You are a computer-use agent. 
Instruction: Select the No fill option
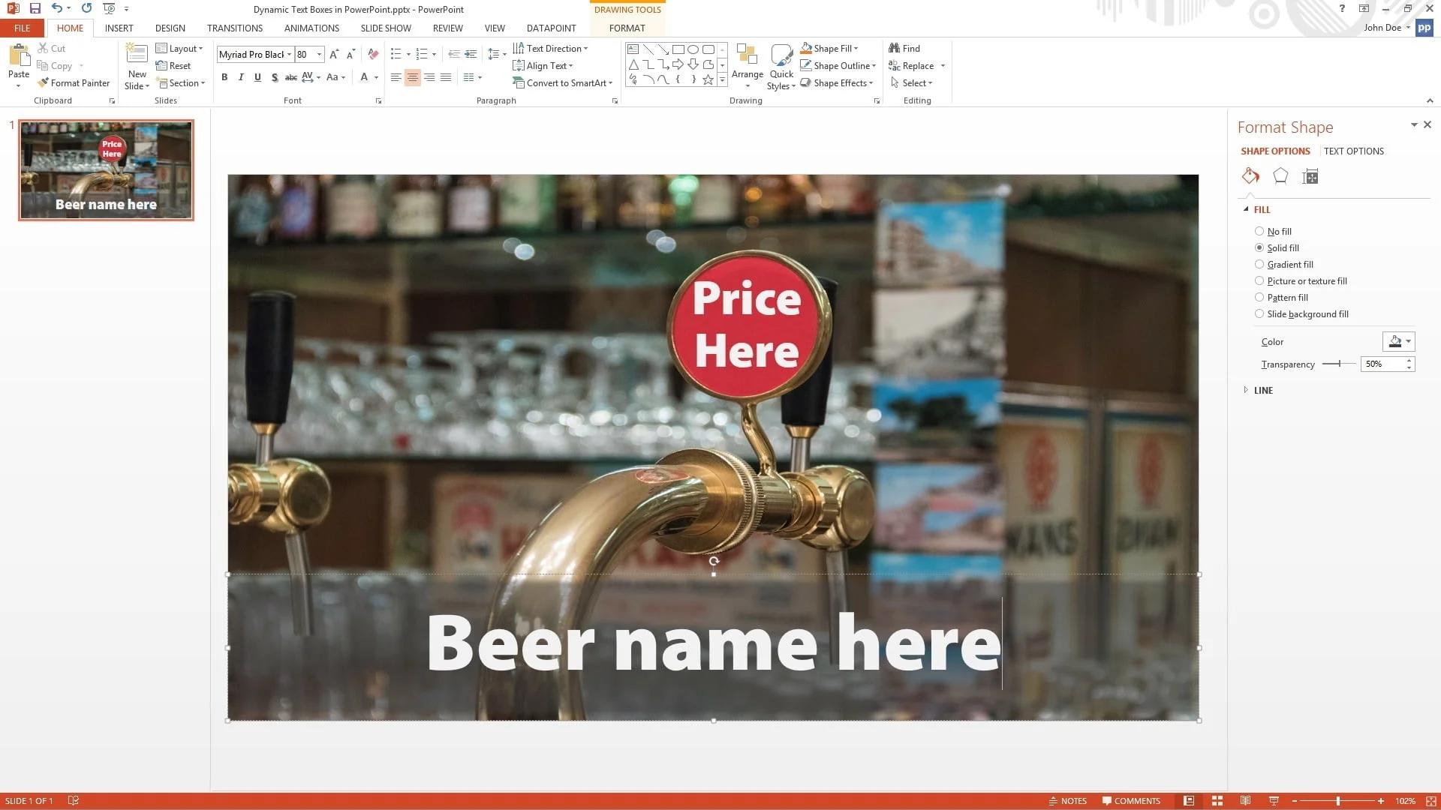1259,231
